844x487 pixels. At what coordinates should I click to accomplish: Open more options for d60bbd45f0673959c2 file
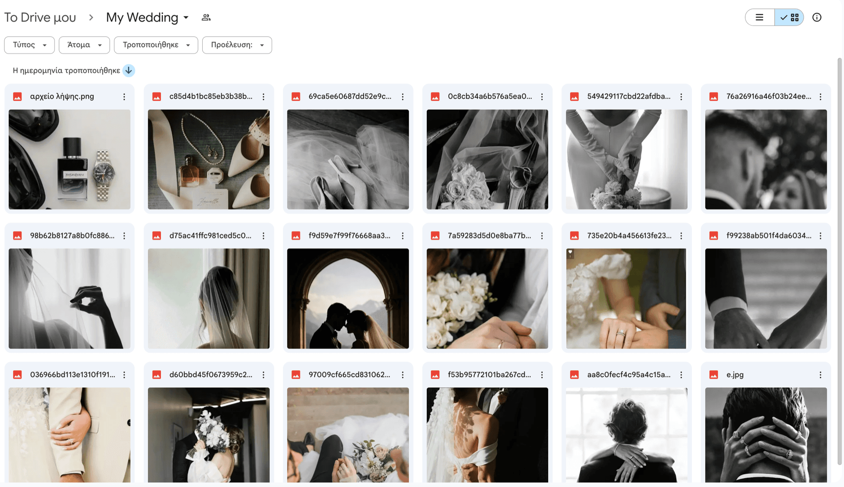click(x=263, y=375)
